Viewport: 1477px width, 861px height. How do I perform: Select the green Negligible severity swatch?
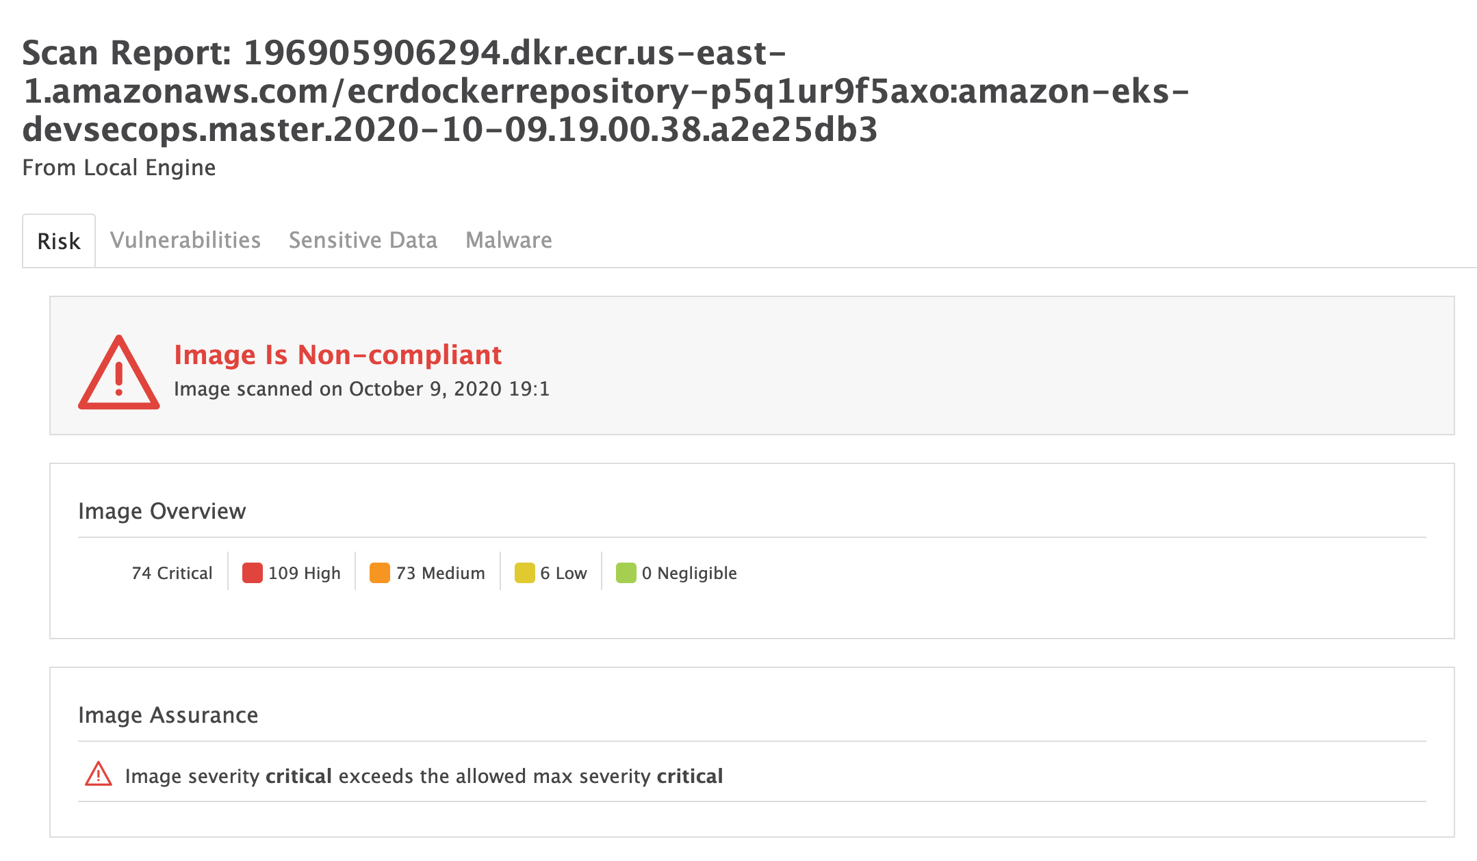(x=626, y=573)
